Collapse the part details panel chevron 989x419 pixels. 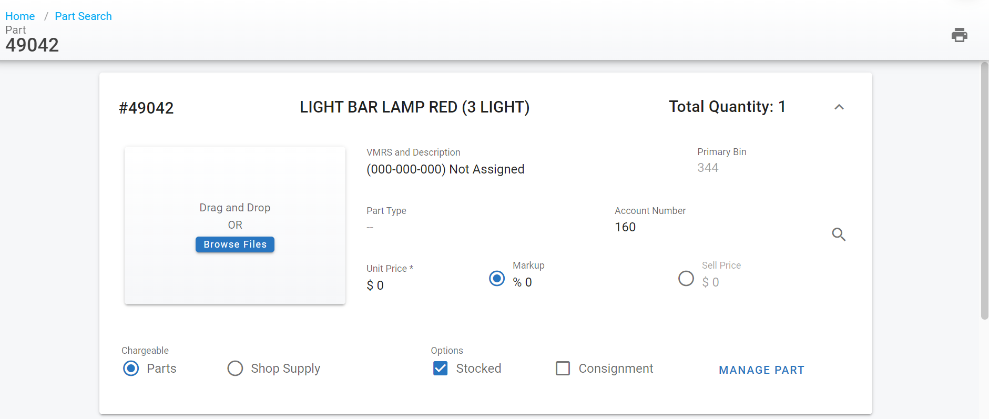839,107
